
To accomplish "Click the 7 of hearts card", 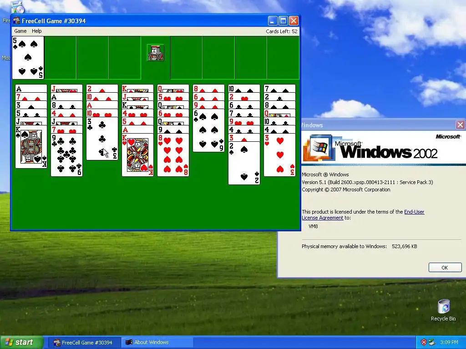I will point(66,130).
